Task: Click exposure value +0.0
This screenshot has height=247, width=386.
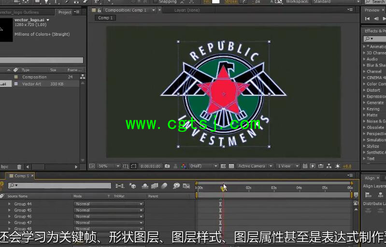Action: click(x=347, y=166)
